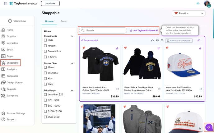Click Ask Tagboard's Spark AI
This screenshot has height=133, width=214.
coord(144,30)
